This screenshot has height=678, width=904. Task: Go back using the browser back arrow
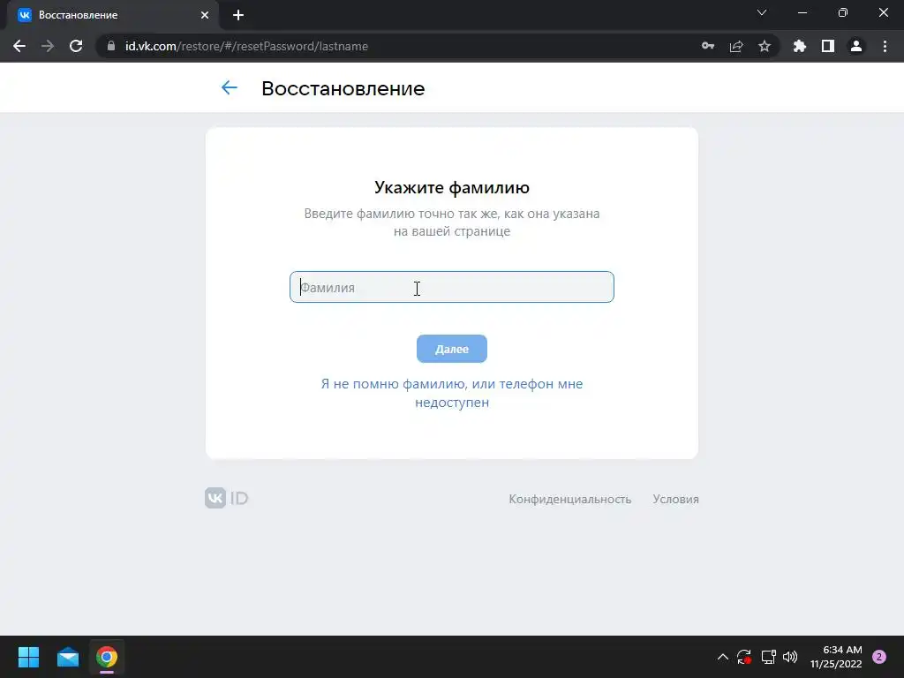[x=19, y=46]
